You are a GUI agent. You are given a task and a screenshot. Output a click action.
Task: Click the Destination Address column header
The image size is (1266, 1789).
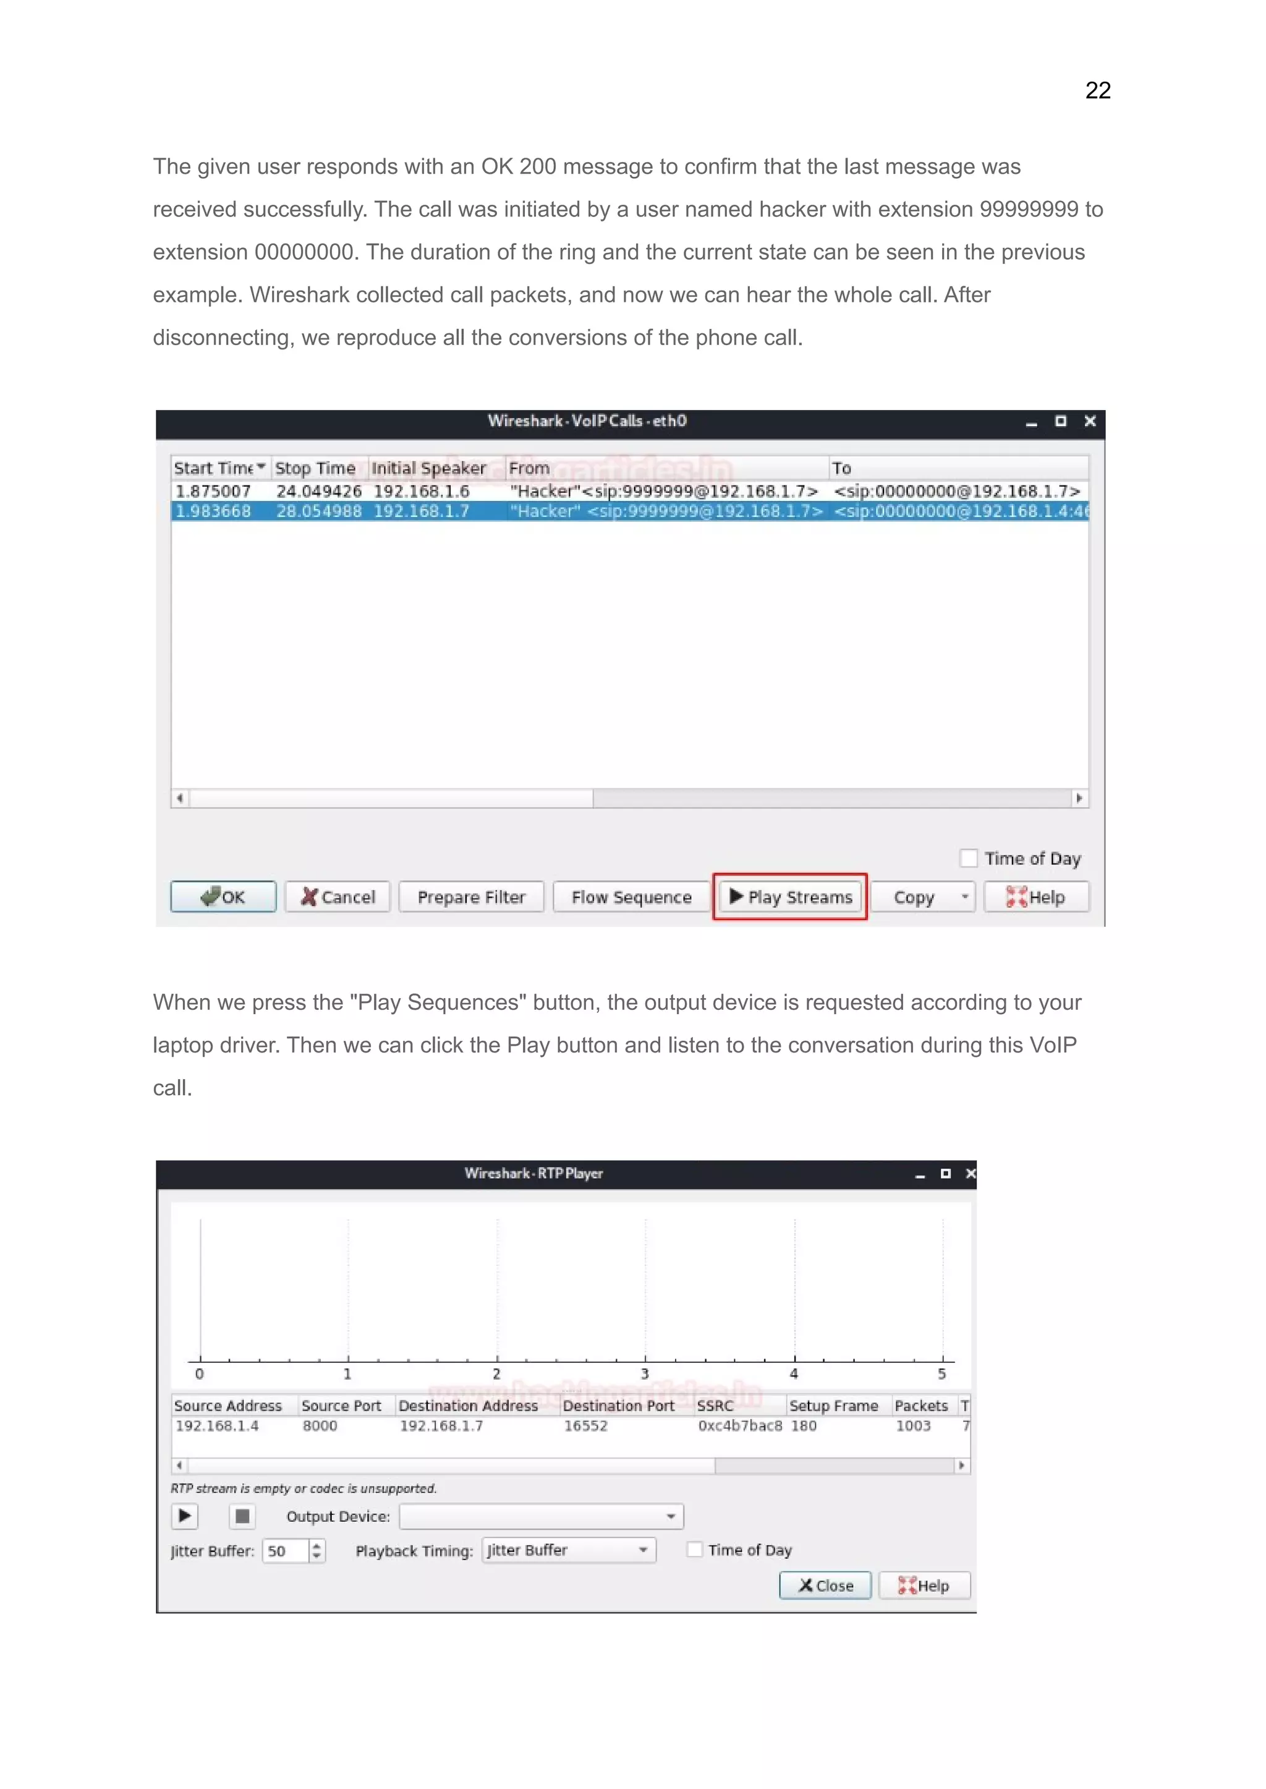coord(477,1406)
